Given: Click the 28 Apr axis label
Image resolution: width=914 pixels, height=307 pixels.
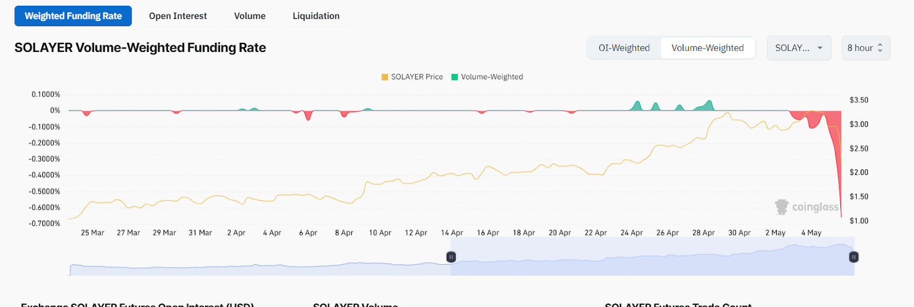Looking at the screenshot, I should [703, 233].
